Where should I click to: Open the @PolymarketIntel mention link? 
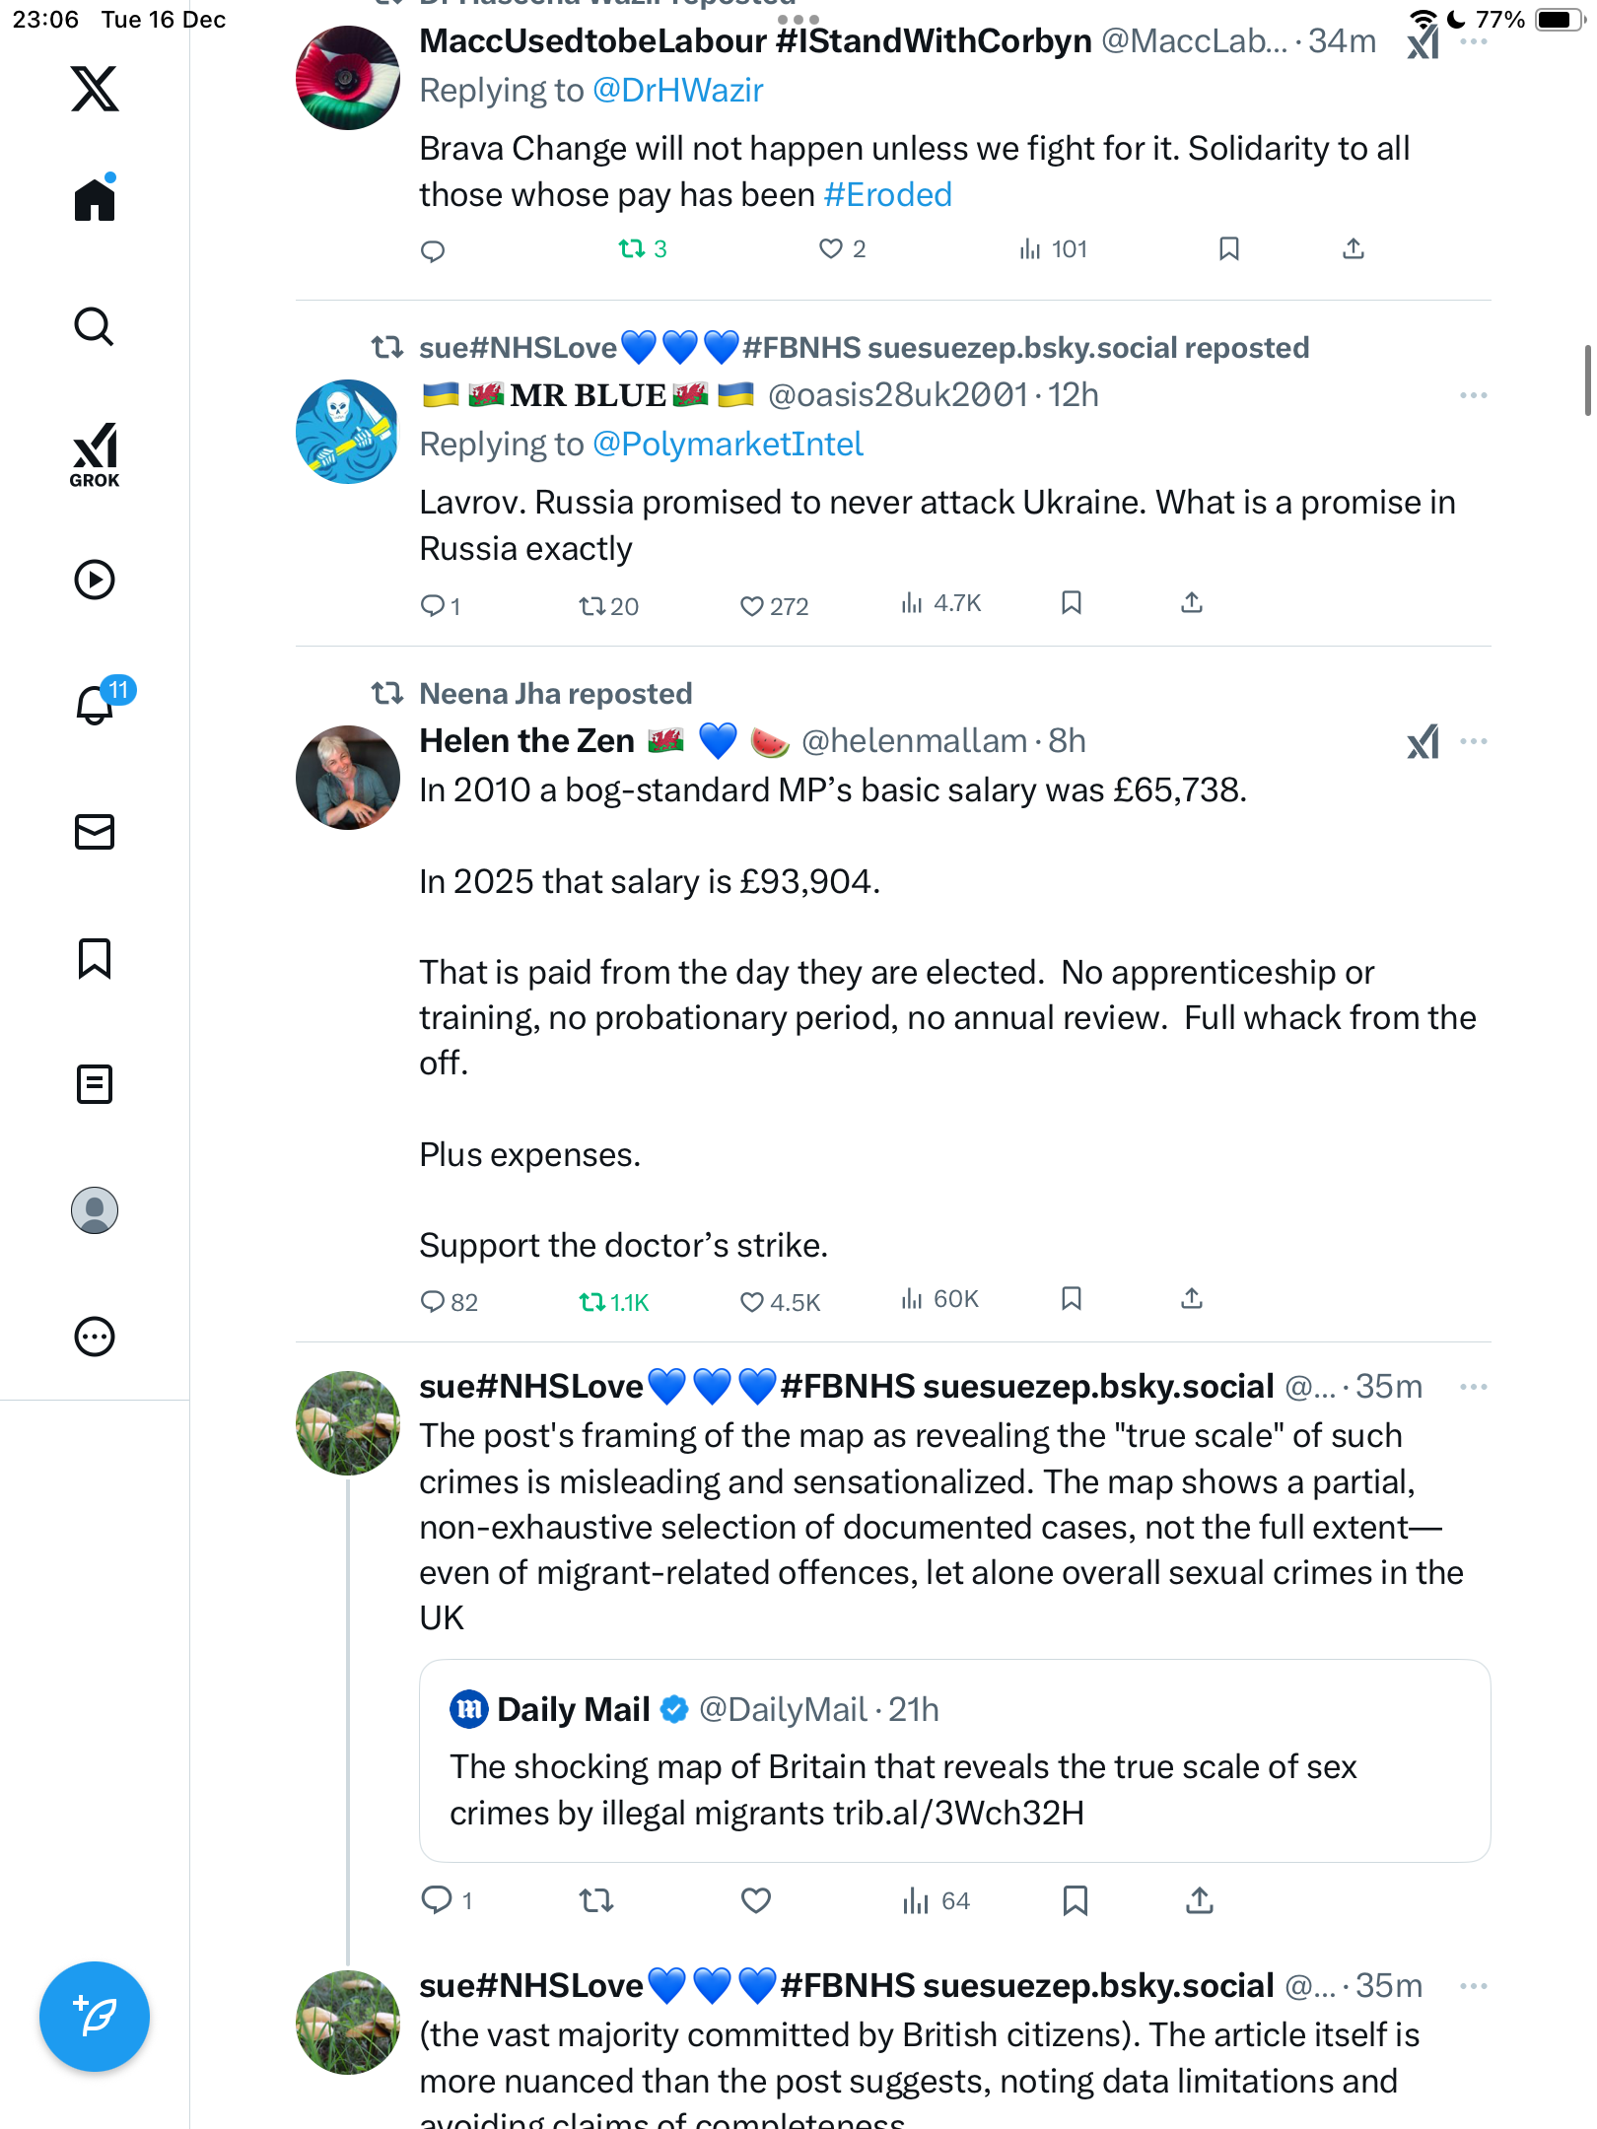tap(728, 445)
